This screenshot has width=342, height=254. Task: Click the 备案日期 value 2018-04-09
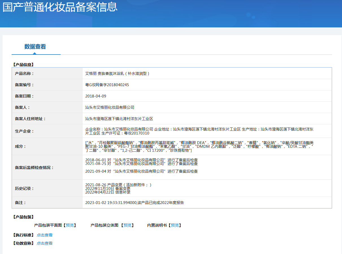pos(96,96)
